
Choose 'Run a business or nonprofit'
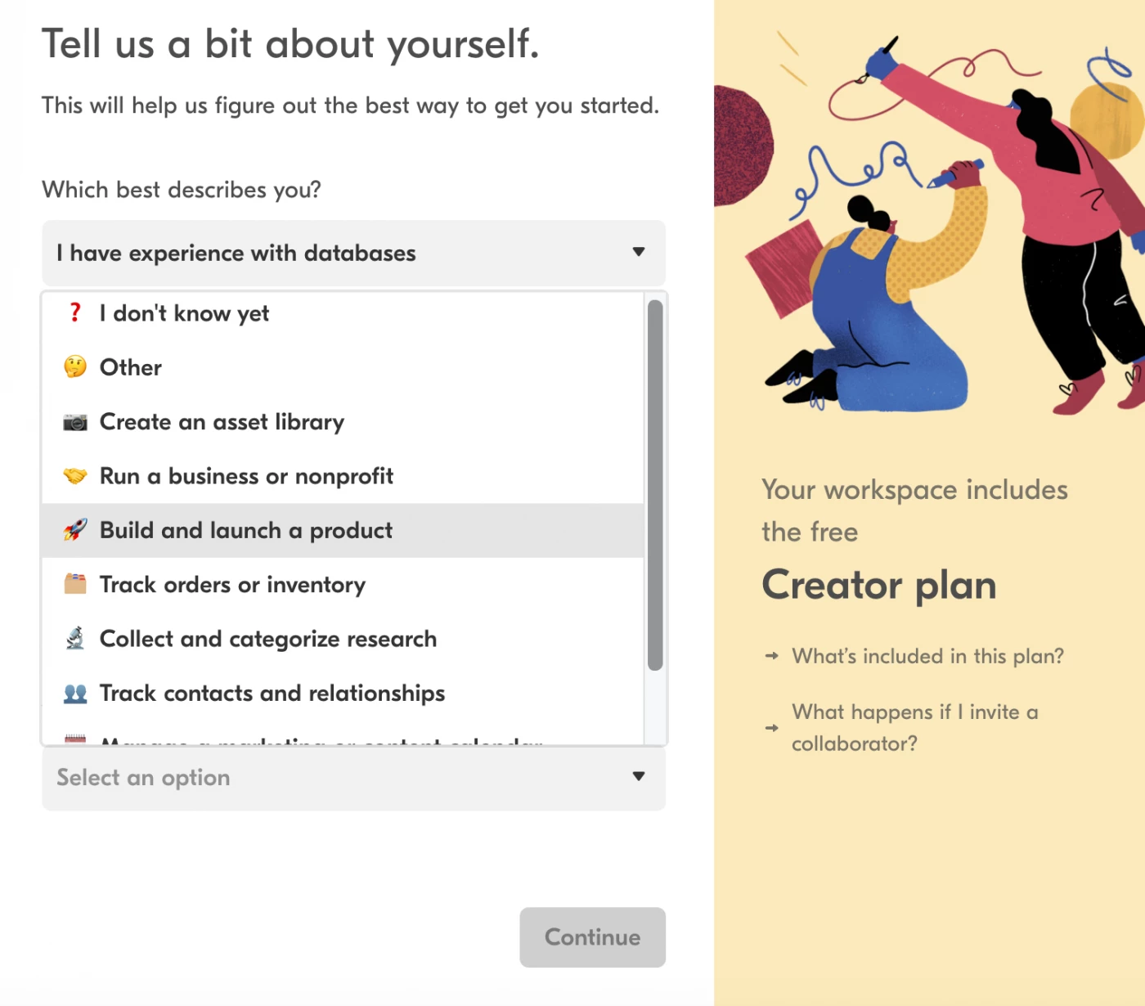[246, 476]
